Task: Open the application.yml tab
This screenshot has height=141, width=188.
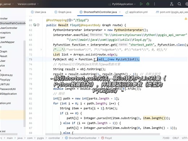Action: click(x=136, y=12)
